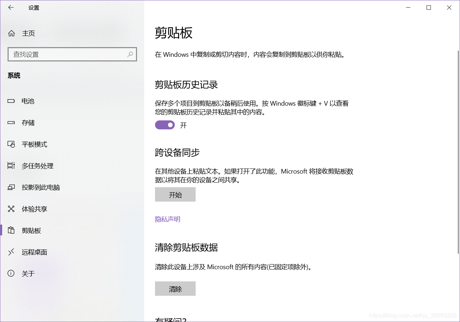Click the 系统 section label

pos(14,75)
